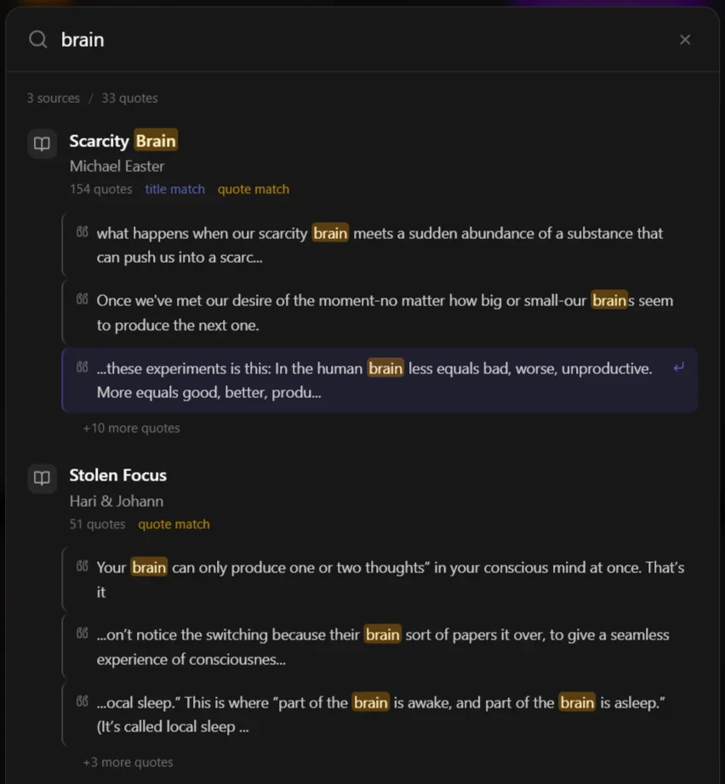The height and width of the screenshot is (784, 725).
Task: Open the Stolen Focus book title
Action: (117, 475)
